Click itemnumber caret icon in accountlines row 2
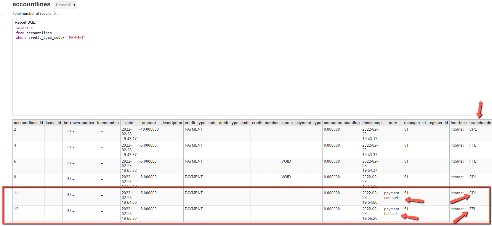492x226 pixels. pos(102,132)
